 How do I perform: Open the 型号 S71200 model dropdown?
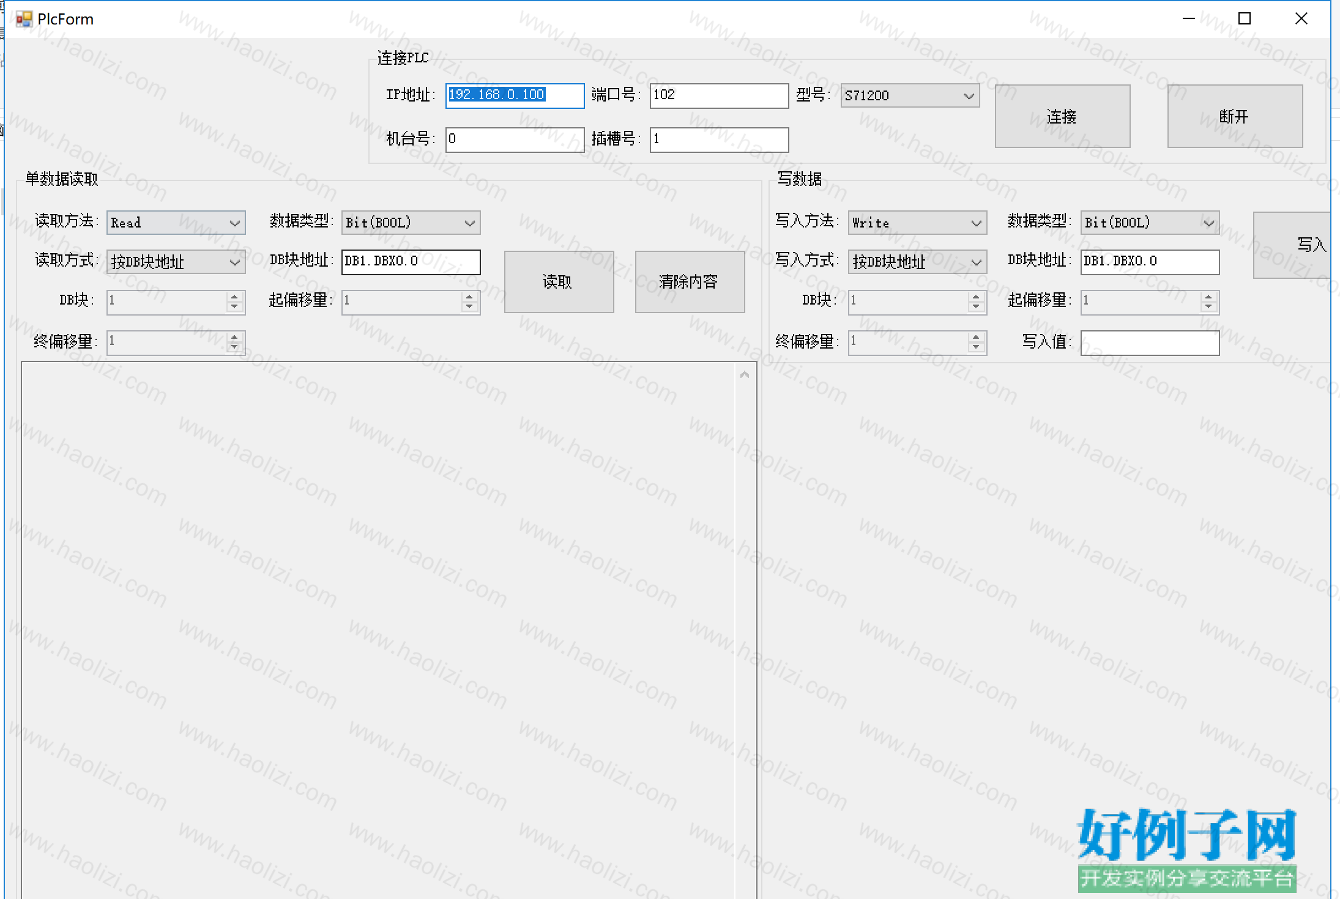910,95
